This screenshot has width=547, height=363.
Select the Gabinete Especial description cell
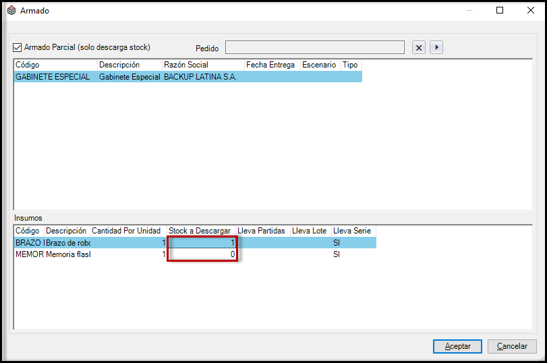click(x=129, y=77)
